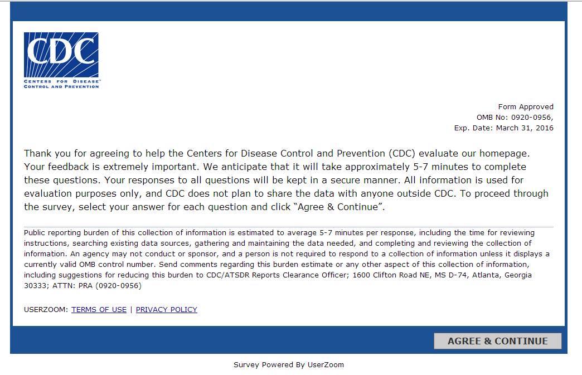The width and height of the screenshot is (582, 375).
Task: Click the Exp. Date: March 31, 2016 text
Action: click(x=503, y=128)
